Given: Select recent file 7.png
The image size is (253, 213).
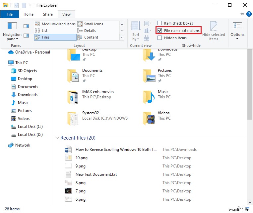Looking at the screenshot, I should [80, 191].
